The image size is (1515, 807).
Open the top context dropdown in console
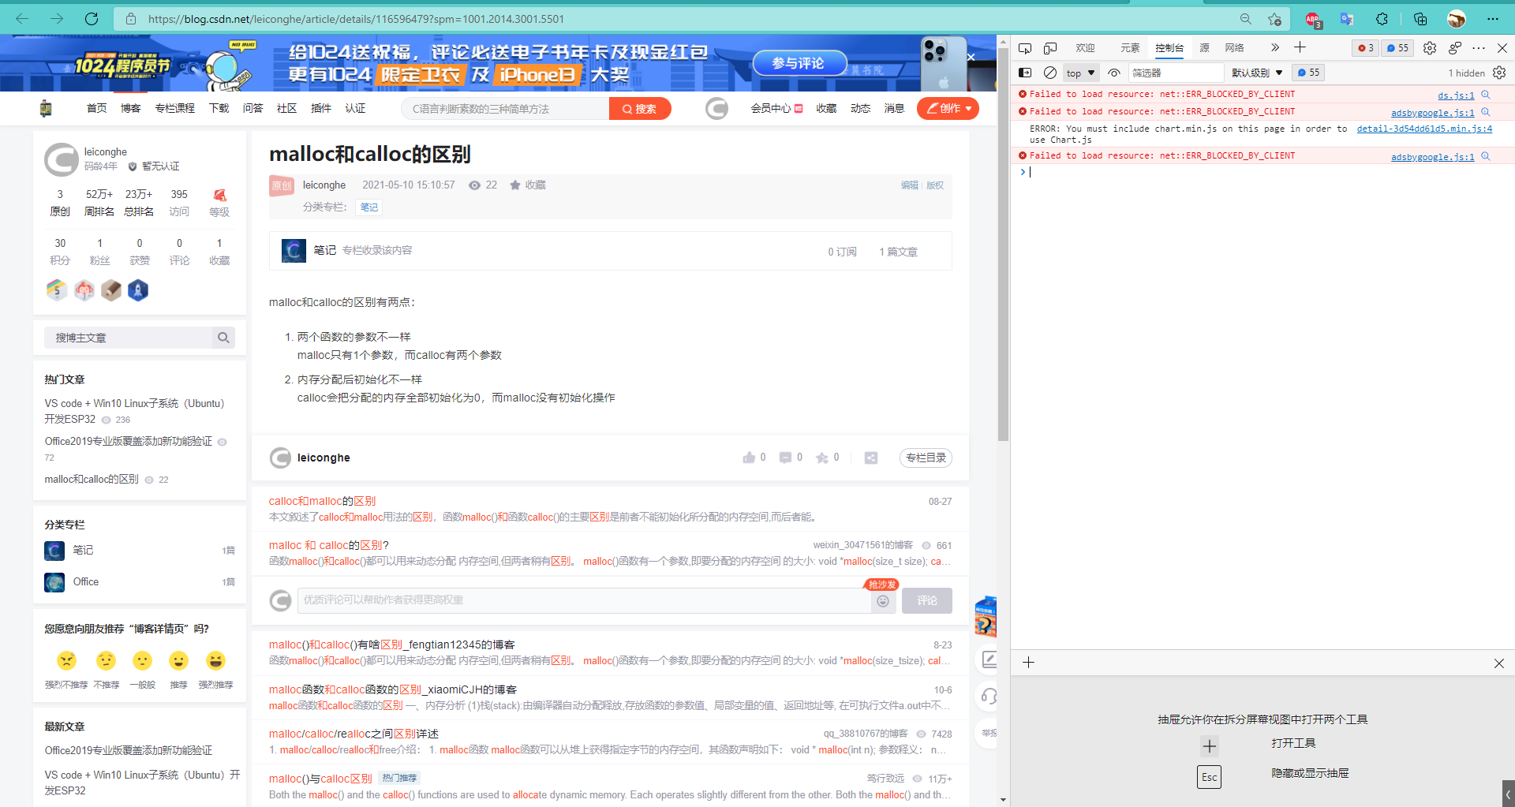coord(1080,73)
